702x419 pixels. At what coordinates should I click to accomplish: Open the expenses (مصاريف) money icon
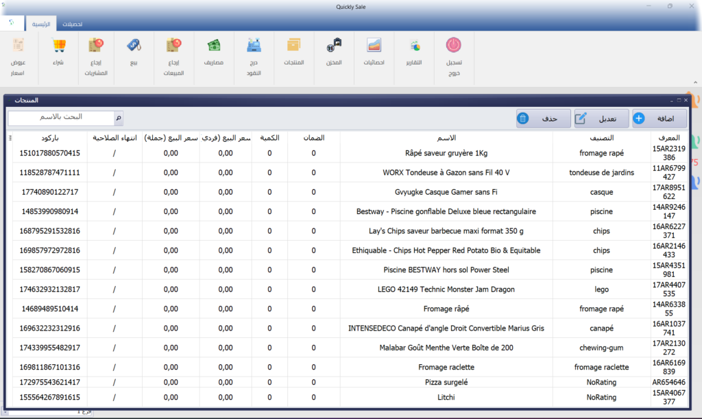[x=214, y=46]
